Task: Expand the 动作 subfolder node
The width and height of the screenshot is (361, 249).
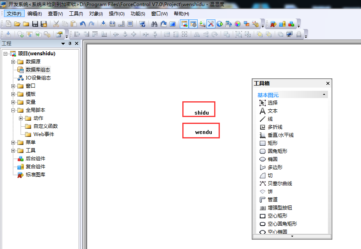Action: 21,118
